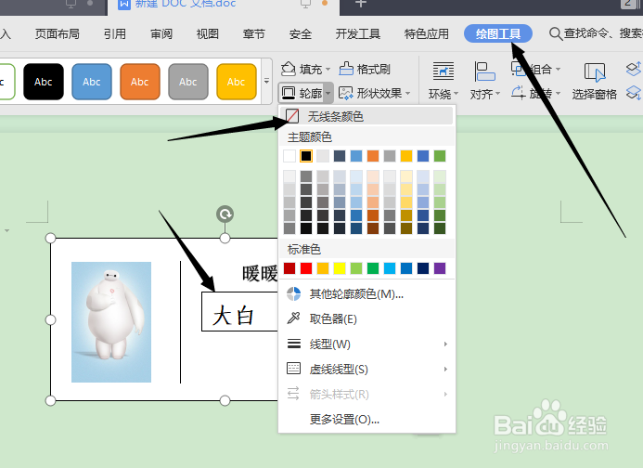643x468 pixels.
Task: Open the 线型(W) submenu
Action: (x=367, y=344)
